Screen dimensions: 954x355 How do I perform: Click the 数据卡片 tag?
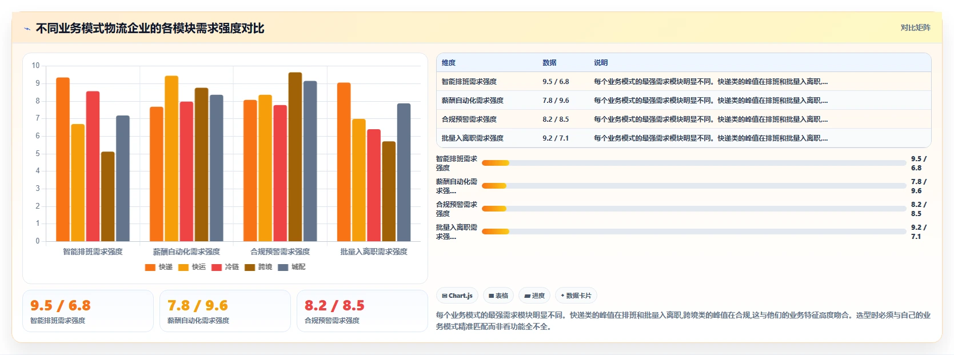[x=576, y=296]
